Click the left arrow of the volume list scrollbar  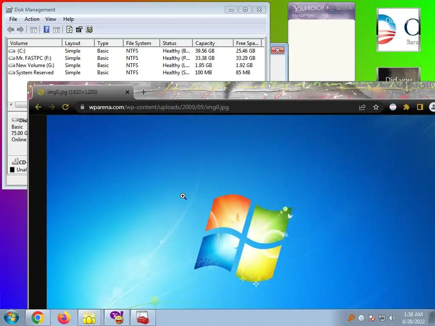[x=11, y=104]
